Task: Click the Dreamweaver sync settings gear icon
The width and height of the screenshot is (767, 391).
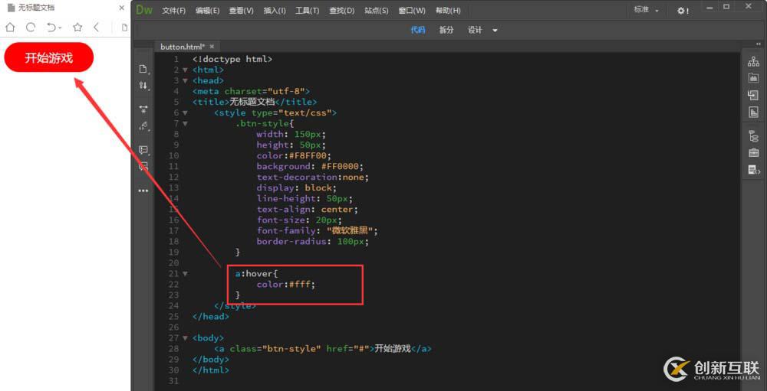Action: pyautogui.click(x=682, y=11)
